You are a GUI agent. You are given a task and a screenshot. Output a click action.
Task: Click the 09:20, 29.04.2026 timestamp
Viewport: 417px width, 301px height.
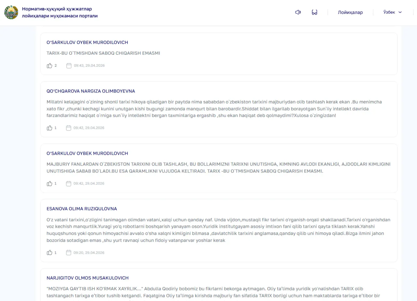(x=89, y=253)
